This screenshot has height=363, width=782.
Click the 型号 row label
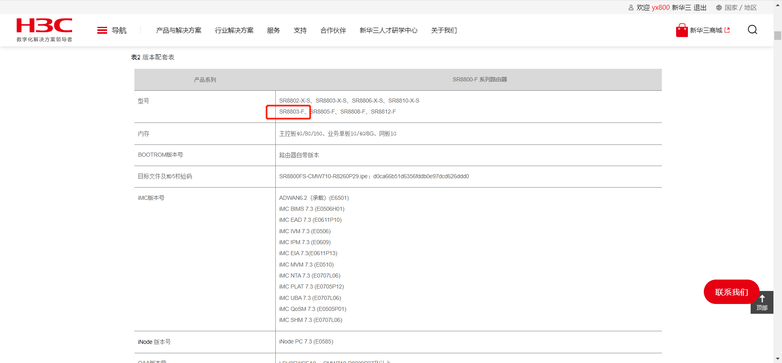[143, 101]
